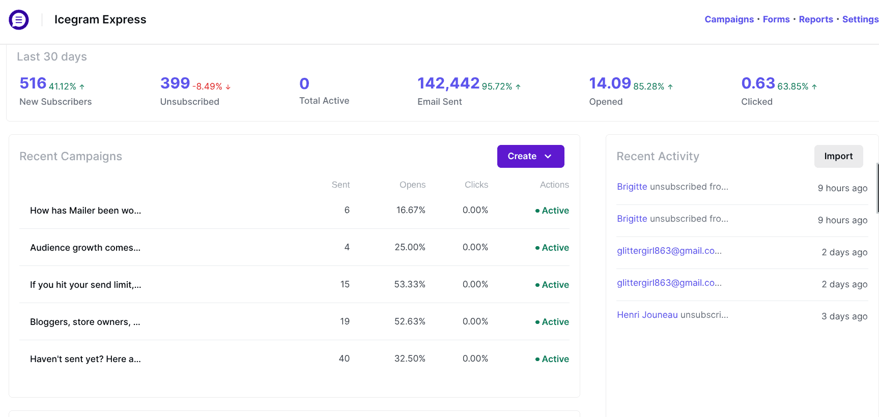Click the -8.49% unsubscribed change indicator
879x417 pixels.
click(x=212, y=87)
